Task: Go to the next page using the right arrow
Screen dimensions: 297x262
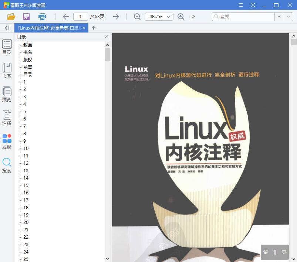Action: [116, 17]
